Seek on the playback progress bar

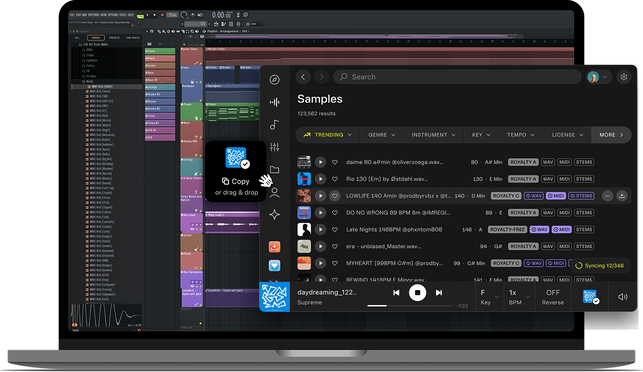pyautogui.click(x=410, y=306)
